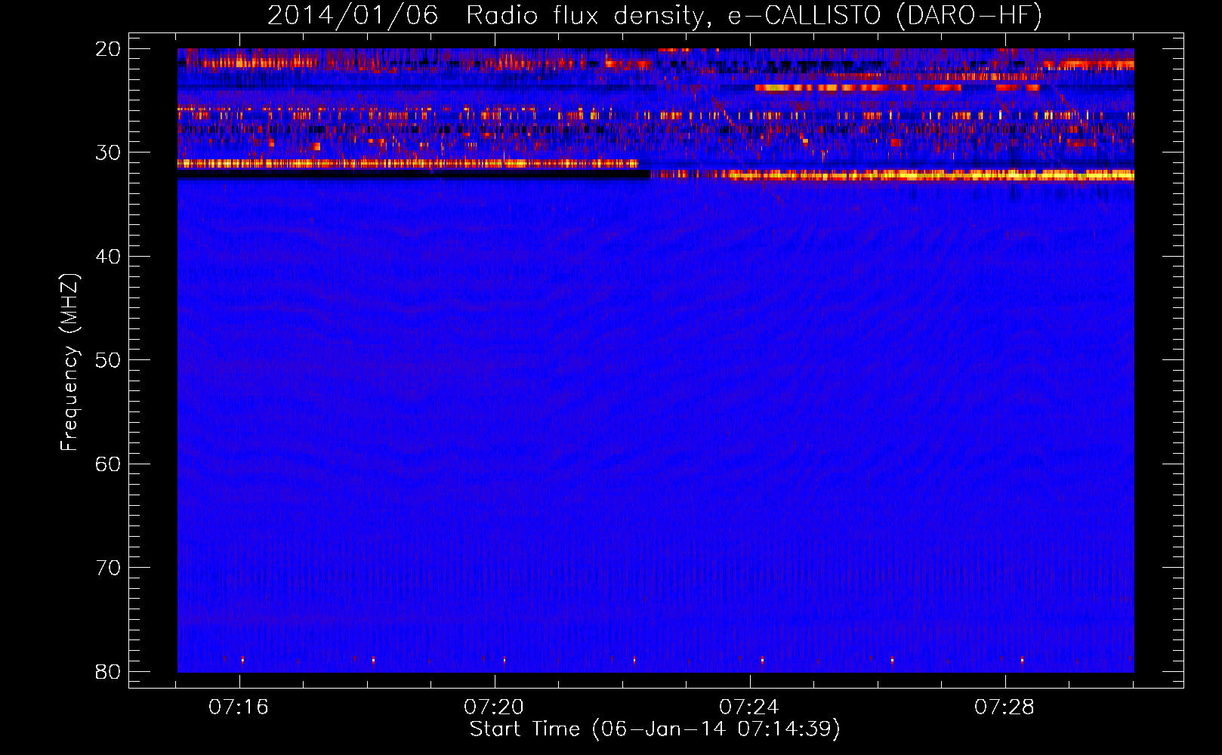Screen dimensions: 1222x755
Task: Click the 50 MHz frequency tick label
Action: coord(108,360)
